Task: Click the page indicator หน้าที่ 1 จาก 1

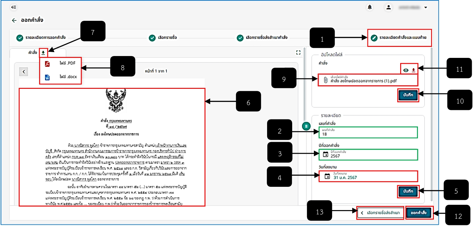Action: tap(156, 71)
